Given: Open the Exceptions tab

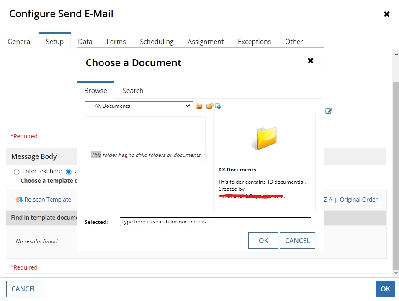Looking at the screenshot, I should [x=254, y=42].
